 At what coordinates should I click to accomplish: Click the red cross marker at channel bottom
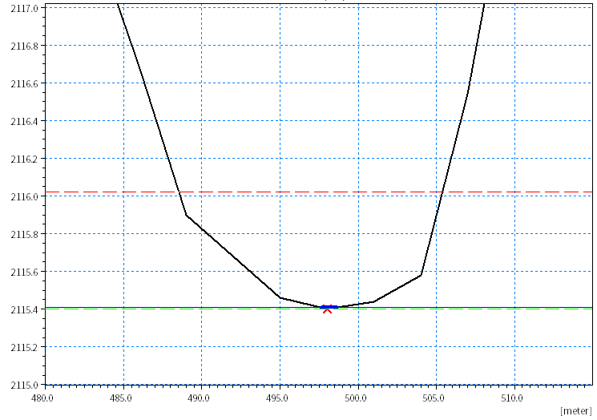(327, 309)
